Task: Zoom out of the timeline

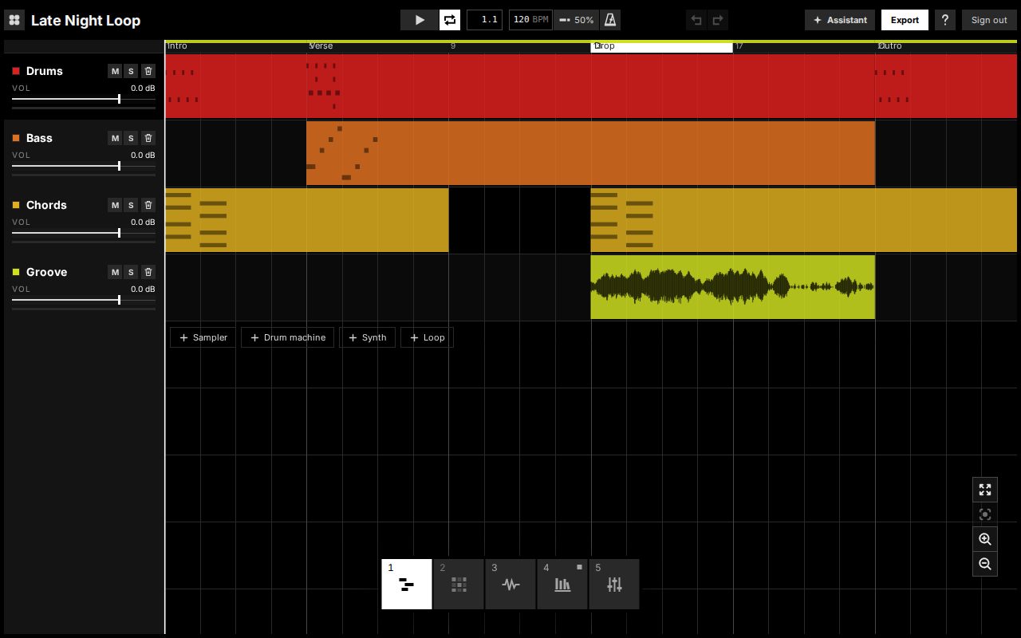Action: point(985,564)
